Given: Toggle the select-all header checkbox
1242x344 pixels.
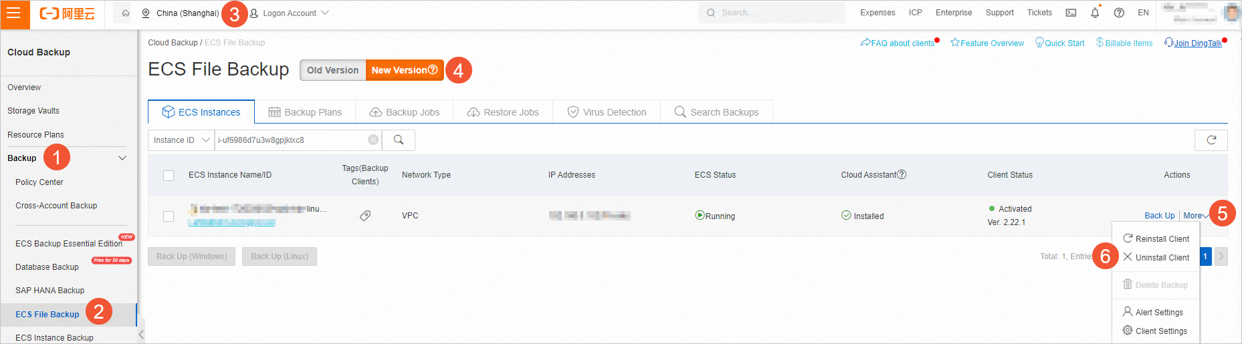Looking at the screenshot, I should tap(169, 176).
